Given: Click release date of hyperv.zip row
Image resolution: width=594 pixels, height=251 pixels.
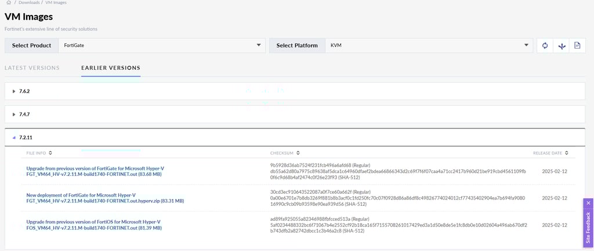Looking at the screenshot, I should (x=554, y=198).
